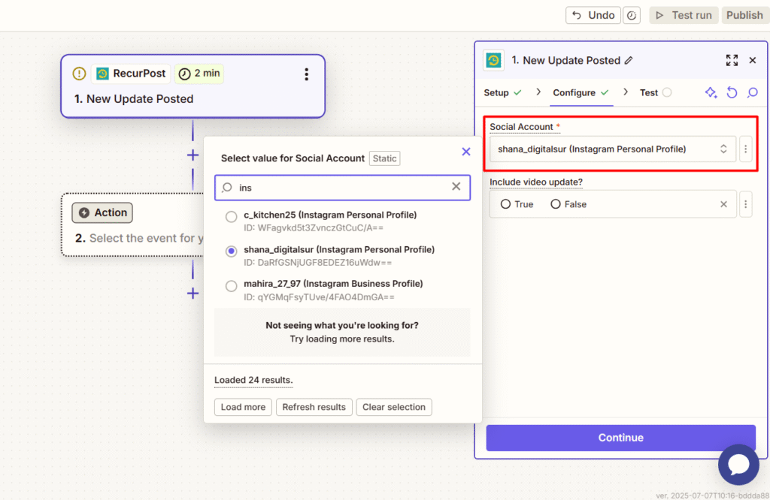The width and height of the screenshot is (770, 500).
Task: Rename step using the pencil icon
Action: 629,60
